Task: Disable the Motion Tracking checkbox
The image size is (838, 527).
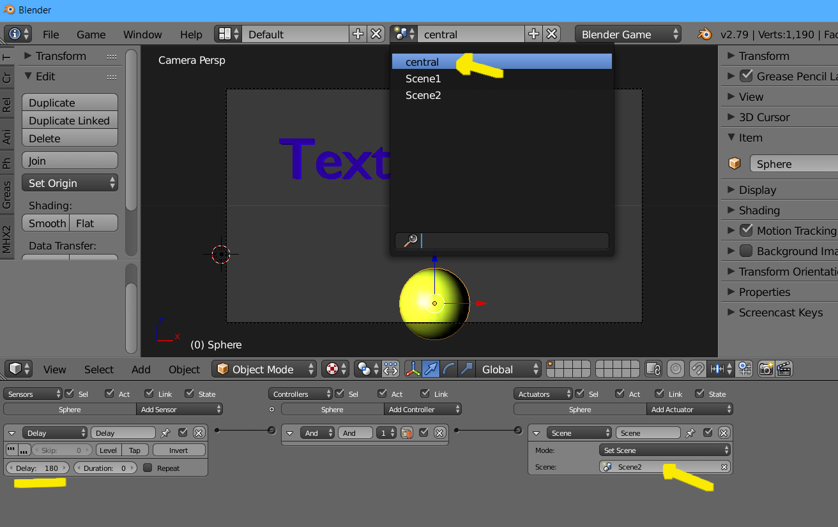Action: pyautogui.click(x=746, y=230)
